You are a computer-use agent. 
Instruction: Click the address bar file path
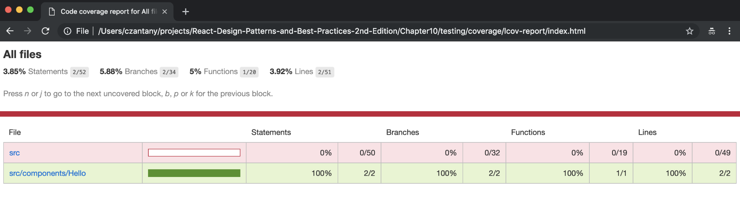click(x=342, y=31)
